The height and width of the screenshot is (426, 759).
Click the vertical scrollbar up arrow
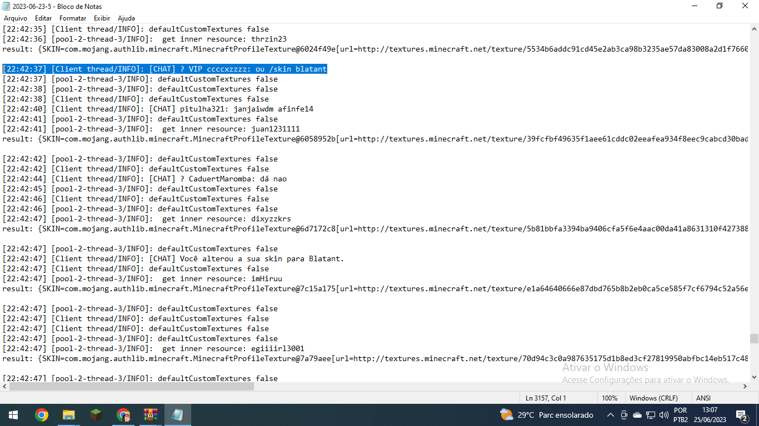(754, 28)
